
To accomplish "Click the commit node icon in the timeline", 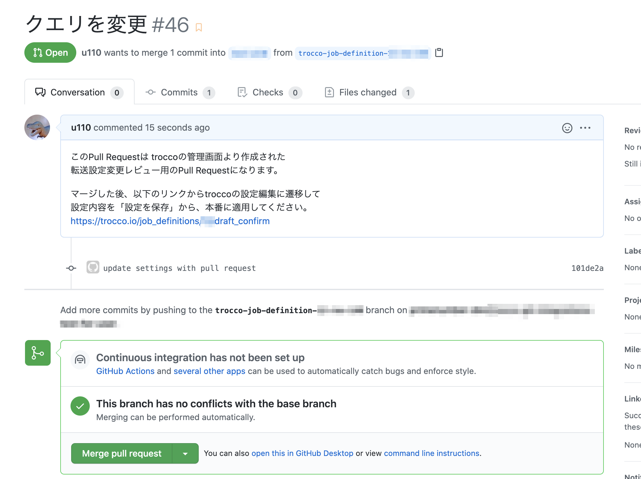I will (71, 268).
